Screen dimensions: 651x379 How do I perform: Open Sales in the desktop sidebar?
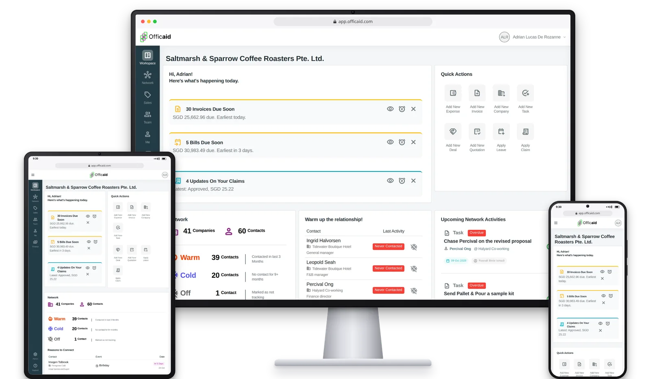pyautogui.click(x=148, y=97)
